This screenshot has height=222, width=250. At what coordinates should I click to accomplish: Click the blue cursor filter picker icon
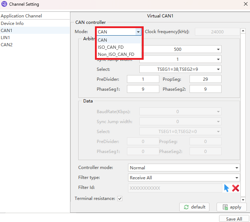(x=227, y=188)
